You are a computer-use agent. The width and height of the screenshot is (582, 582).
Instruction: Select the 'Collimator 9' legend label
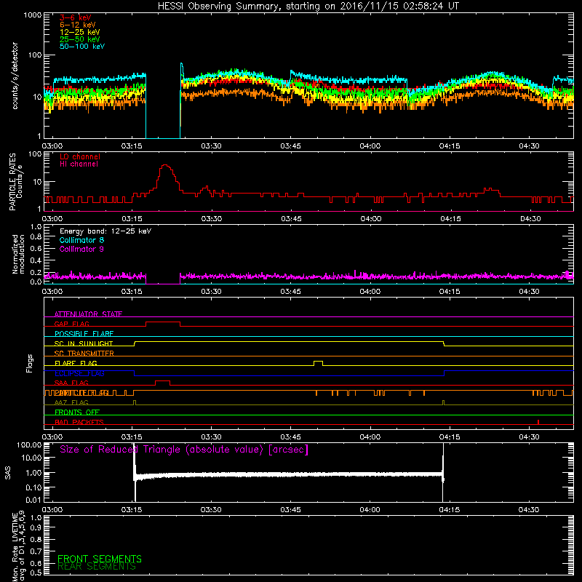coord(81,249)
